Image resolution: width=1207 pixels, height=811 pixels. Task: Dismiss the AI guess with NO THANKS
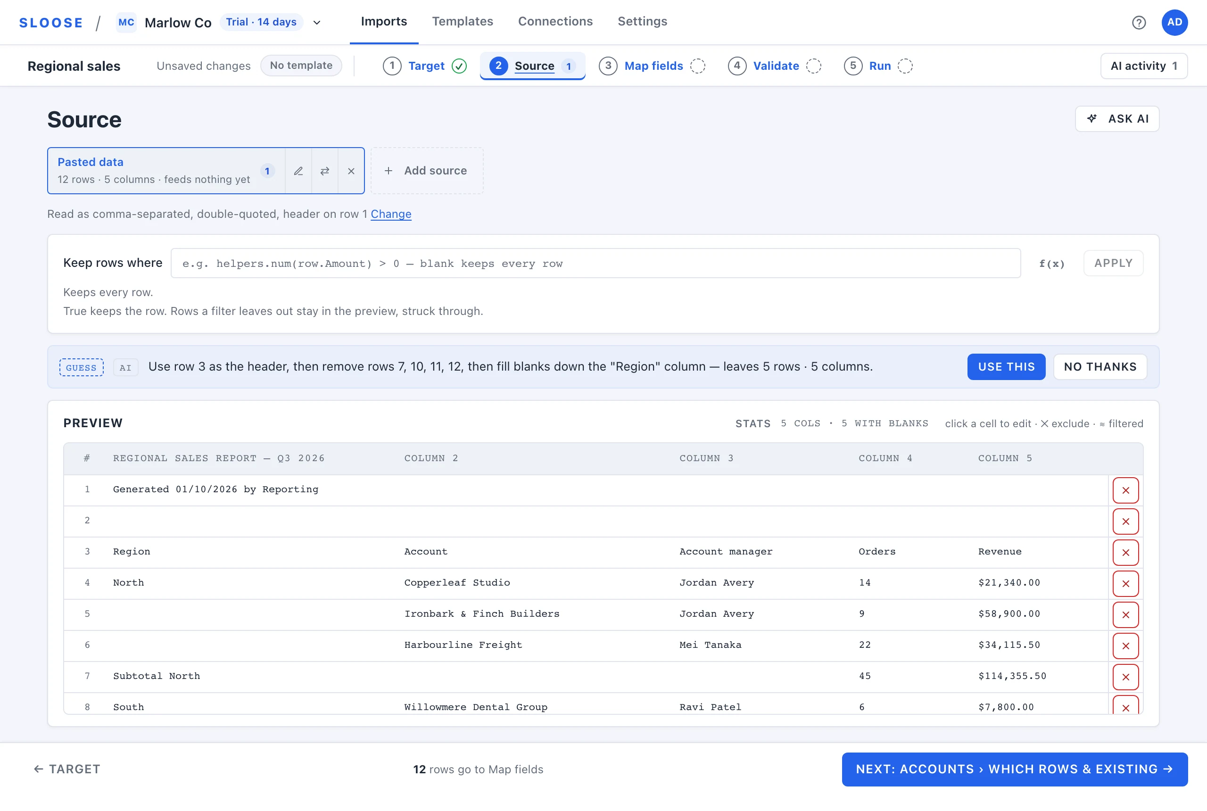click(1100, 367)
